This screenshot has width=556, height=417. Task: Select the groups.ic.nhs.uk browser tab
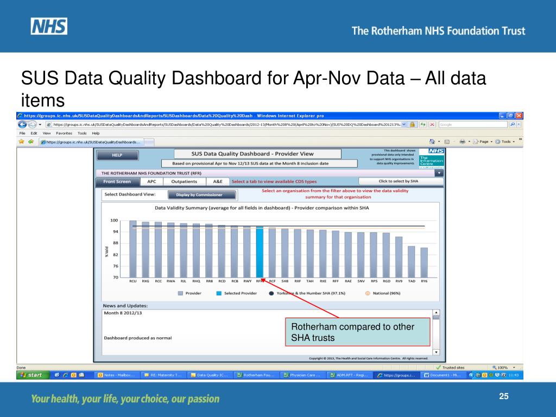91,142
